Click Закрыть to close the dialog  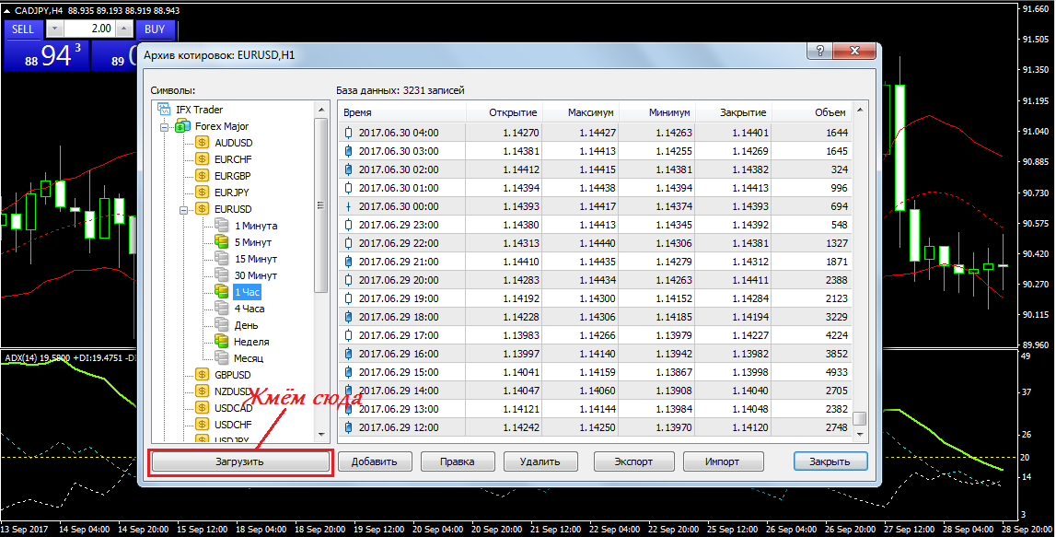830,461
